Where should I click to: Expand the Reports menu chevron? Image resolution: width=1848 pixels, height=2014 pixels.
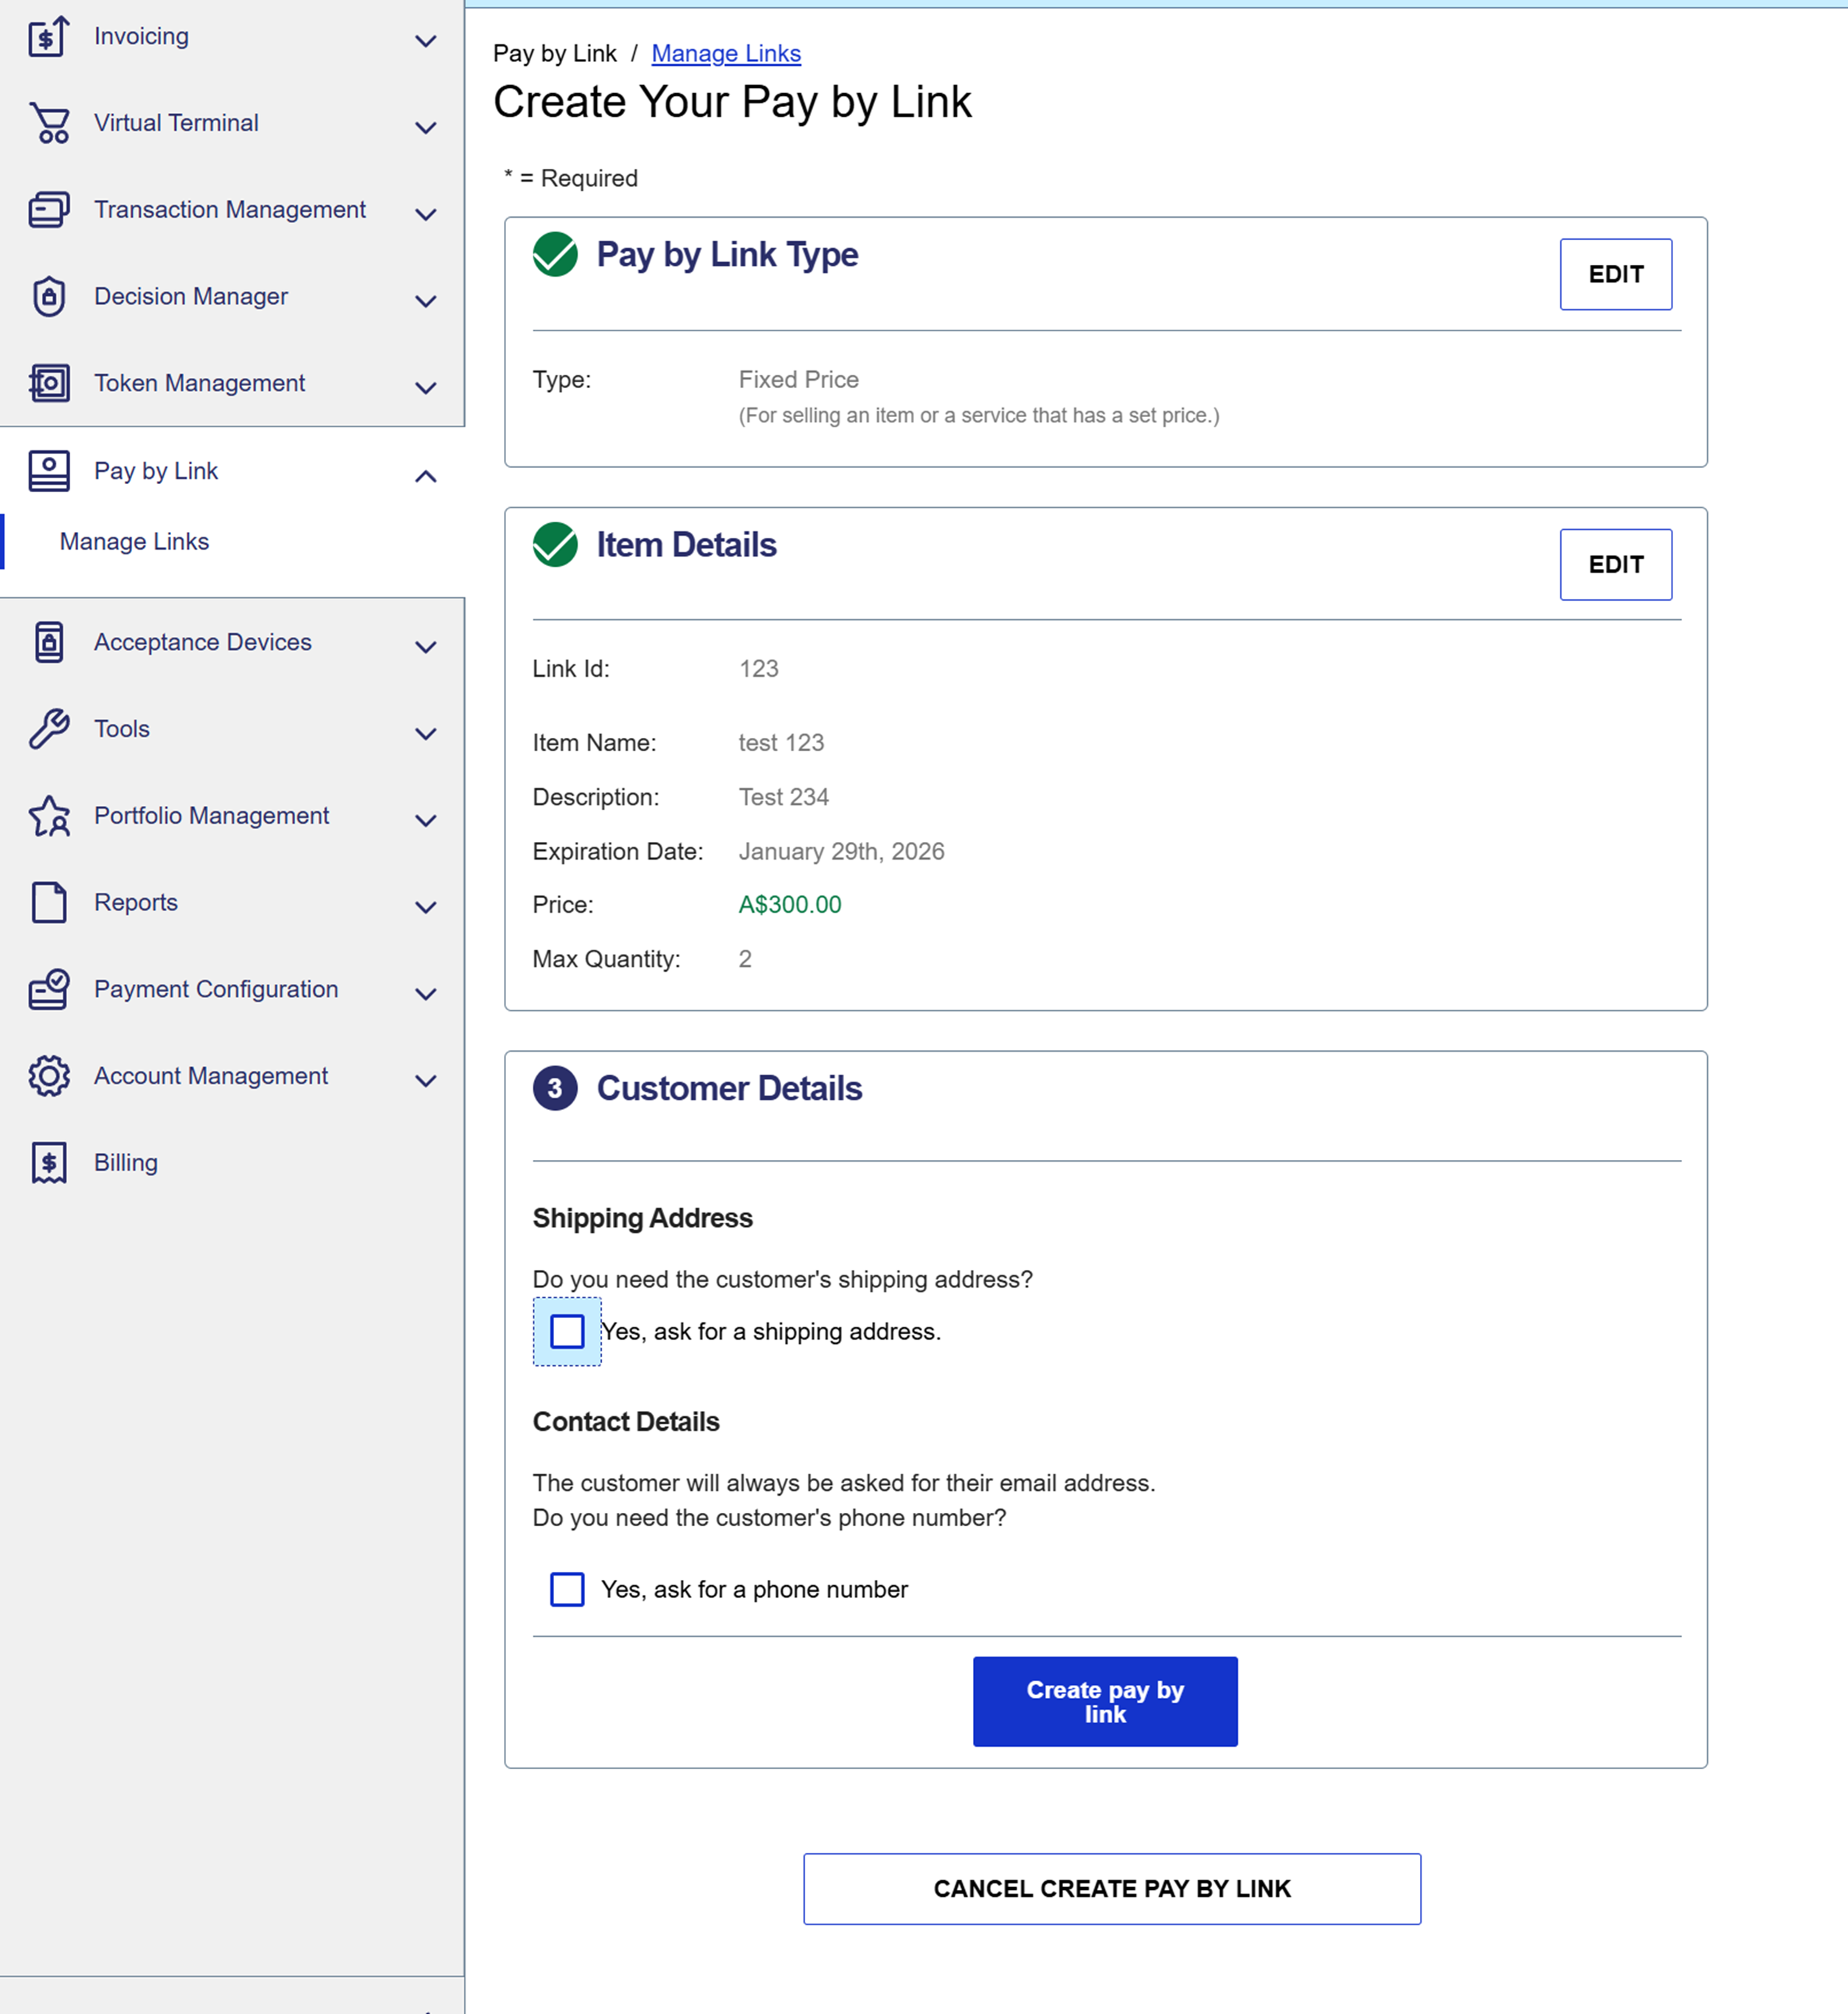pyautogui.click(x=425, y=908)
